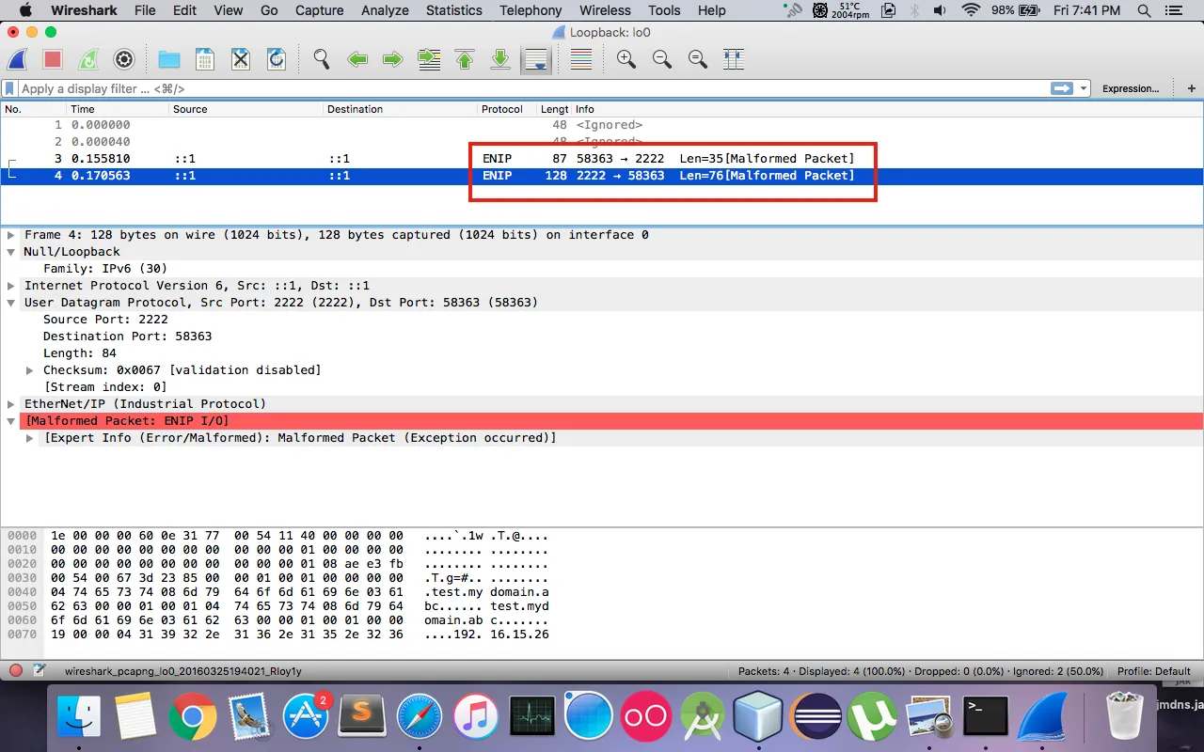Launch Terminal from the Dock
1204x752 pixels.
(x=985, y=718)
